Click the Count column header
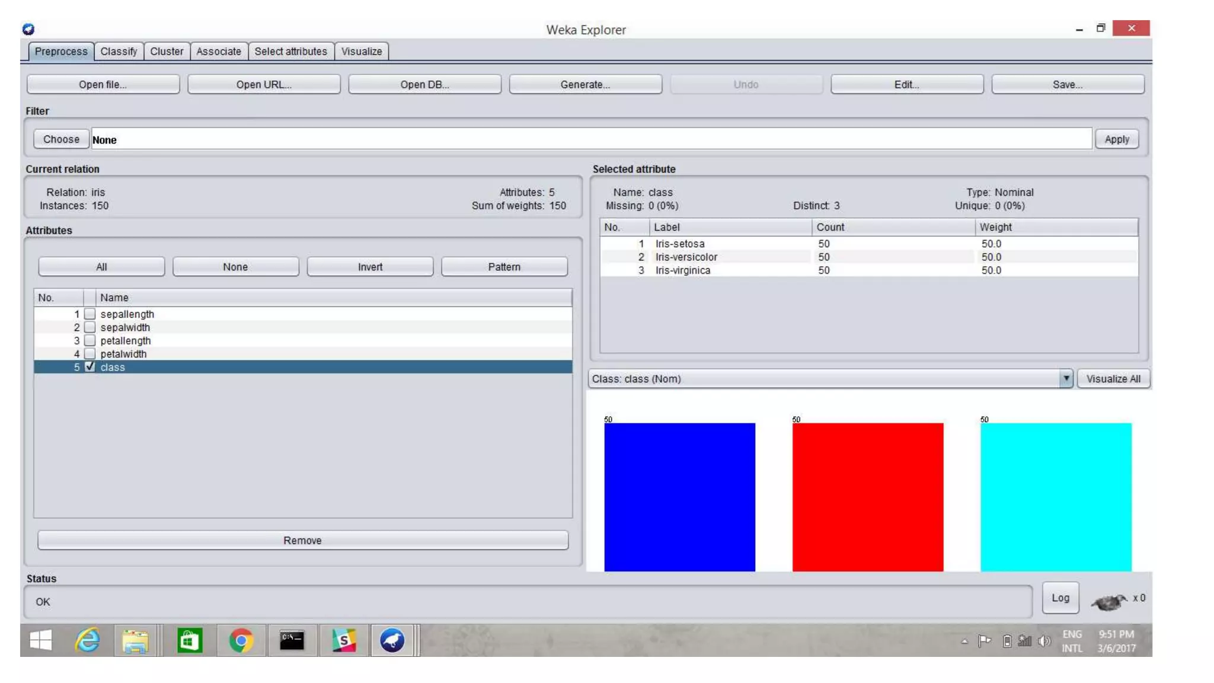 point(893,227)
